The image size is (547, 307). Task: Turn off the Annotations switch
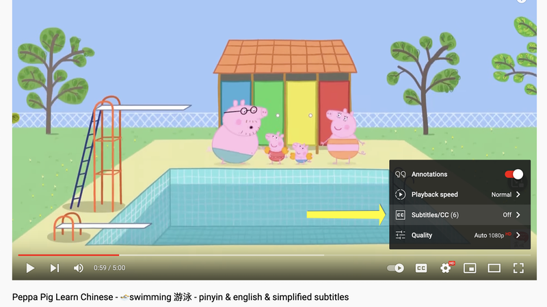(x=514, y=174)
